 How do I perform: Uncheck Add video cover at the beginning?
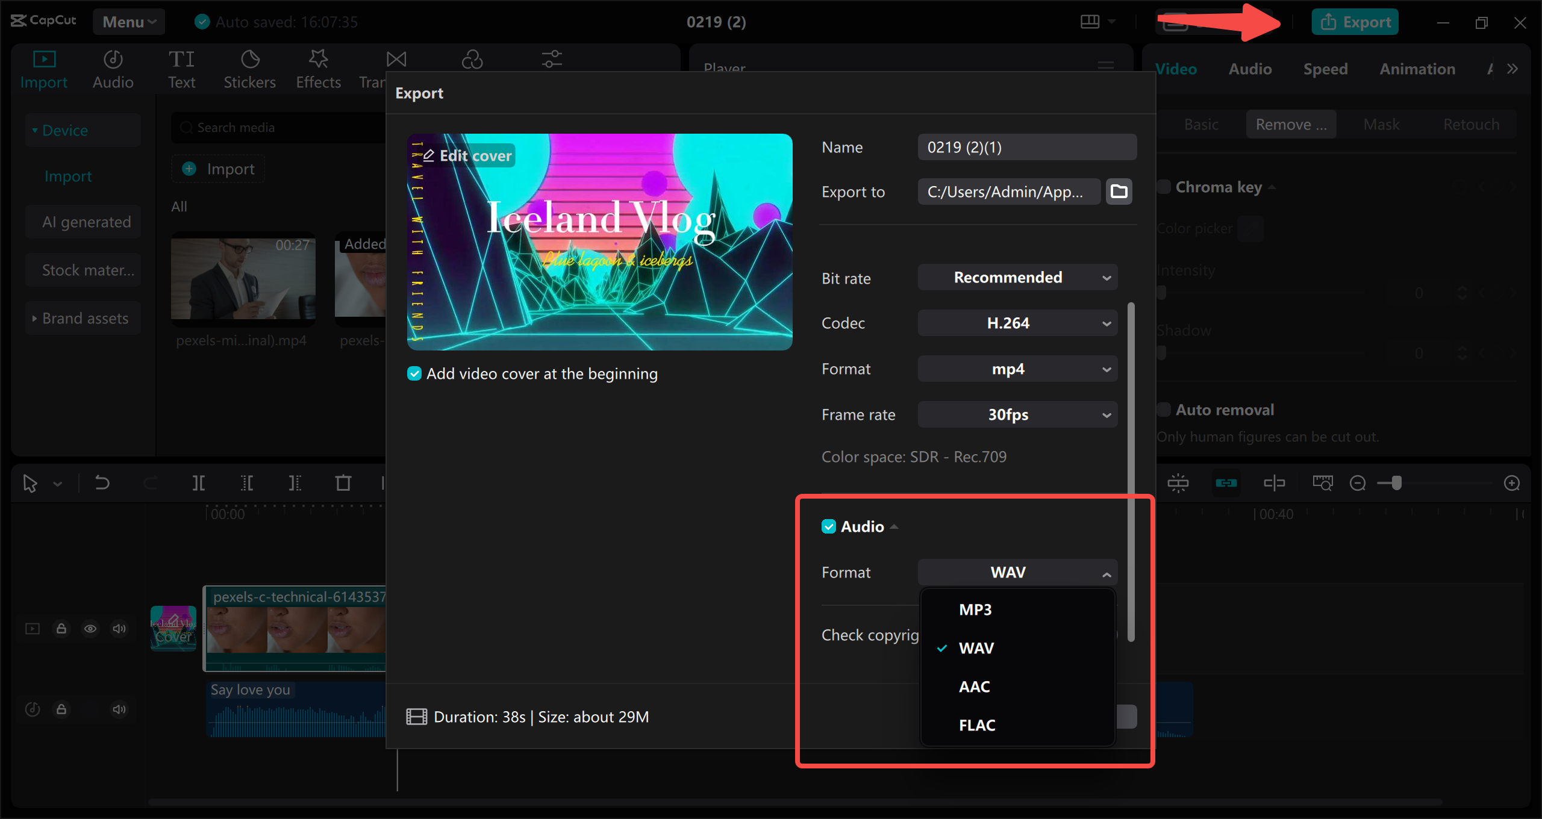[x=414, y=373]
